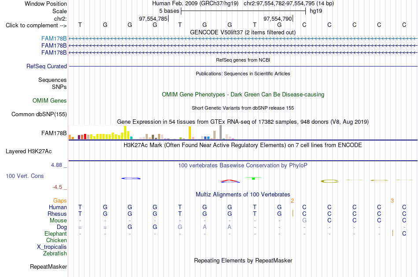The width and height of the screenshot is (418, 277).
Task: Click the GENCODE V50lift37 track title
Action: click(x=243, y=32)
